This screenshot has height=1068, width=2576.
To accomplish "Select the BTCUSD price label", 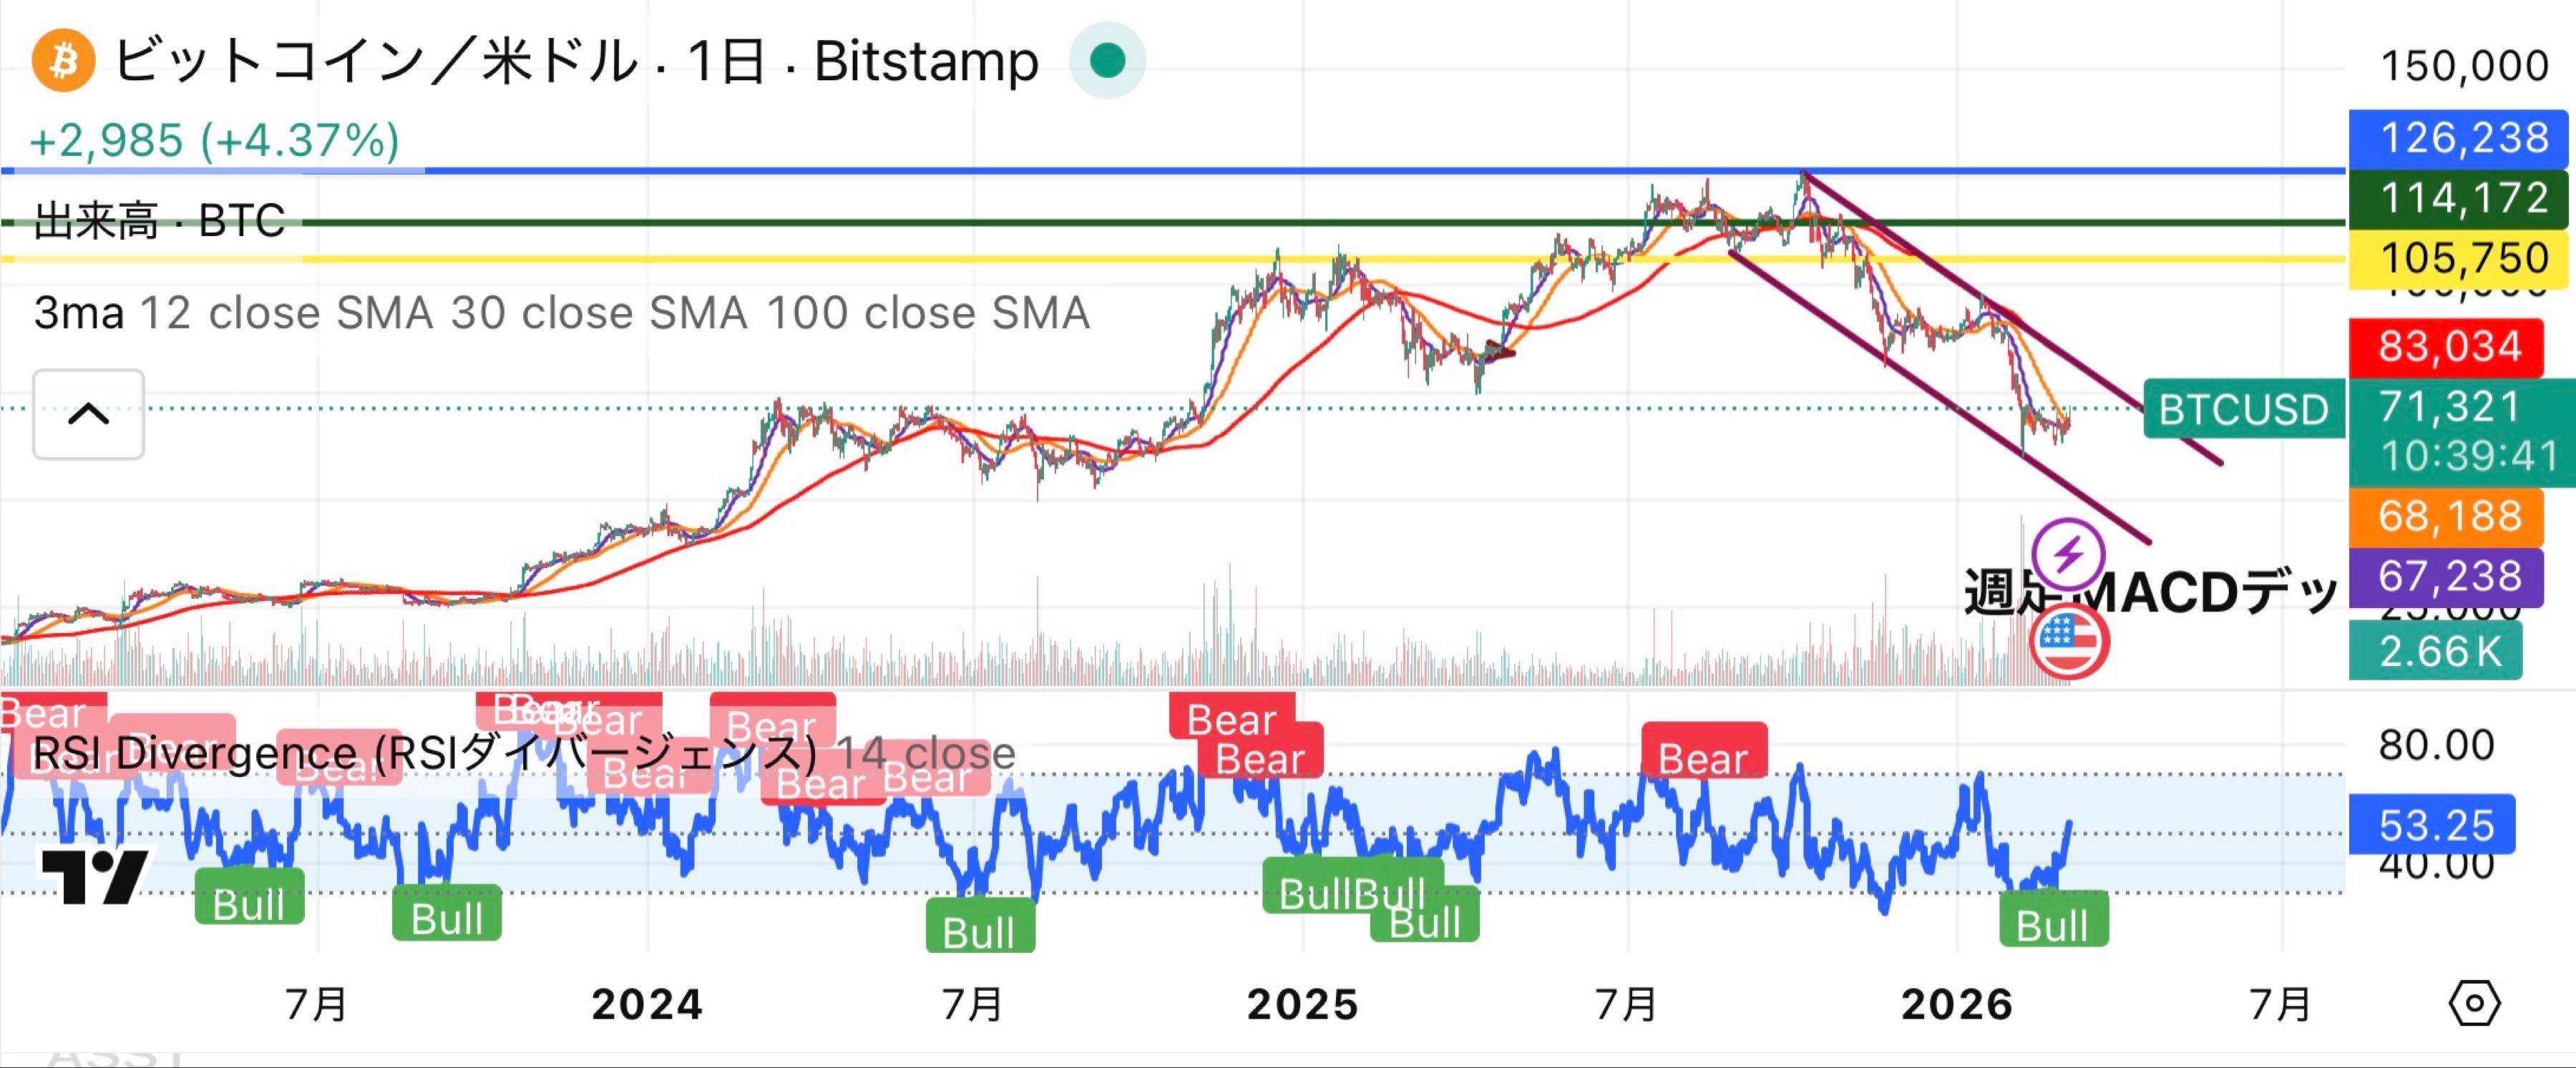I will (2243, 410).
